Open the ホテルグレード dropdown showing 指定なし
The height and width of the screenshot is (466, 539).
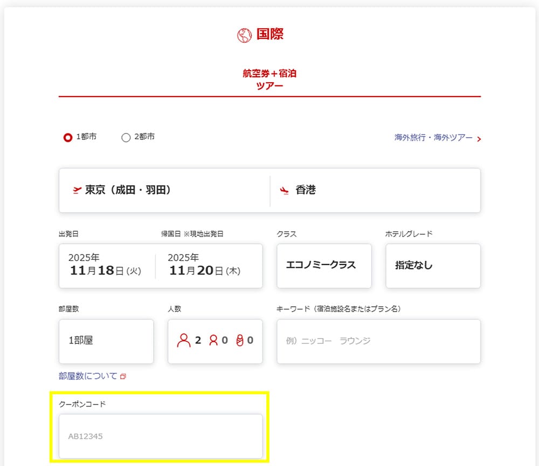tap(433, 266)
